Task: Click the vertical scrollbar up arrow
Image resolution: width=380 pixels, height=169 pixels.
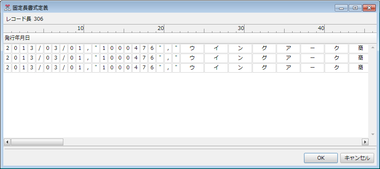Action: tap(373, 47)
